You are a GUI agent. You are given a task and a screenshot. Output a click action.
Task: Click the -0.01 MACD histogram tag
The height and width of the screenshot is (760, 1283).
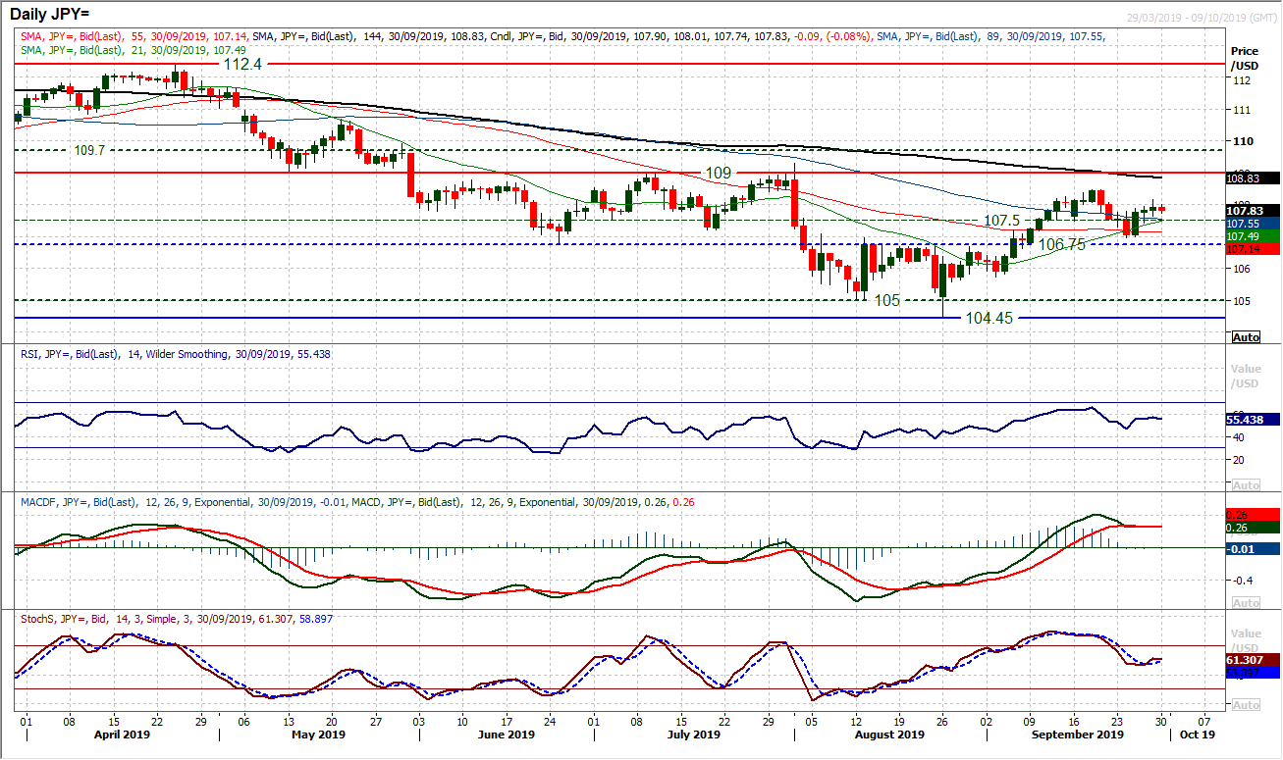point(1254,549)
